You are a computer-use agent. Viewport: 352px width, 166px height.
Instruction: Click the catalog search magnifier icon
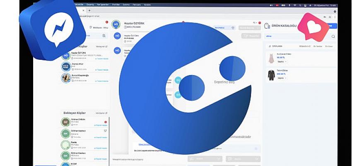333,37
